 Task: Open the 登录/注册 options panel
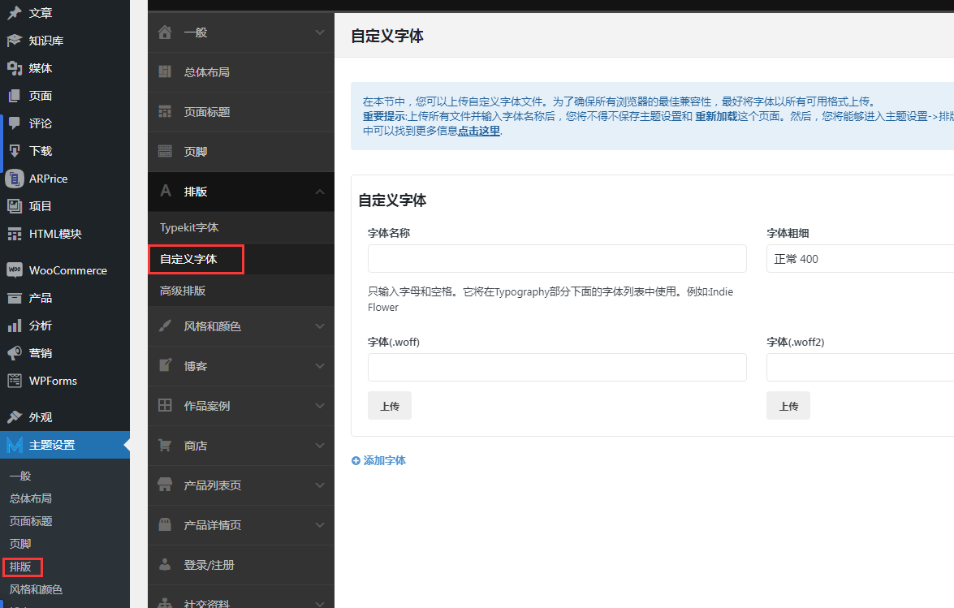[241, 565]
